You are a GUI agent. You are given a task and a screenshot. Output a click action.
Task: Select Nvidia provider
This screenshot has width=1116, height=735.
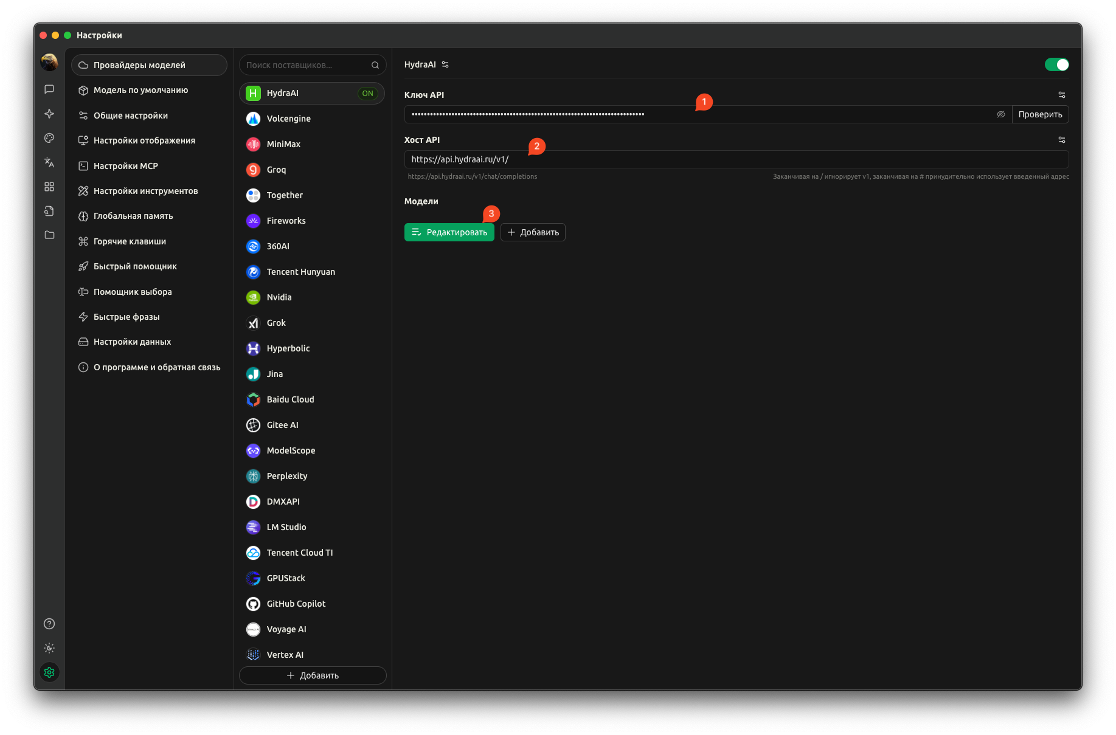tap(312, 297)
